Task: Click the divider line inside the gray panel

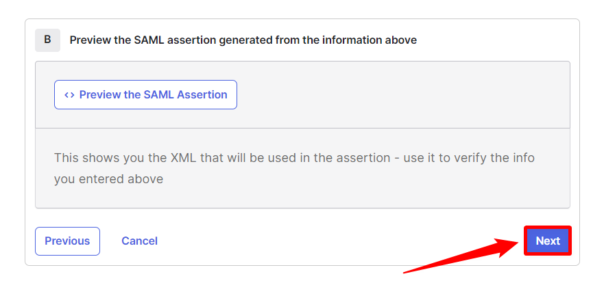Action: (302, 128)
